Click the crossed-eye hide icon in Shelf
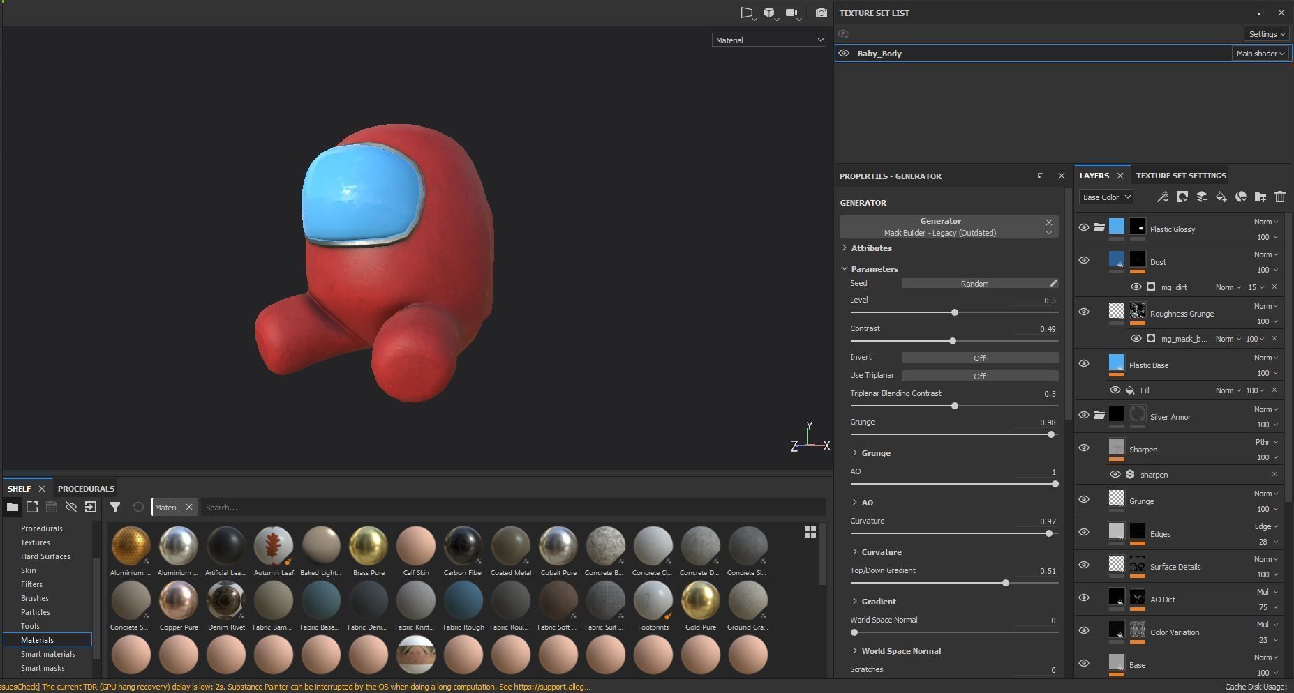This screenshot has width=1294, height=693. coord(71,507)
